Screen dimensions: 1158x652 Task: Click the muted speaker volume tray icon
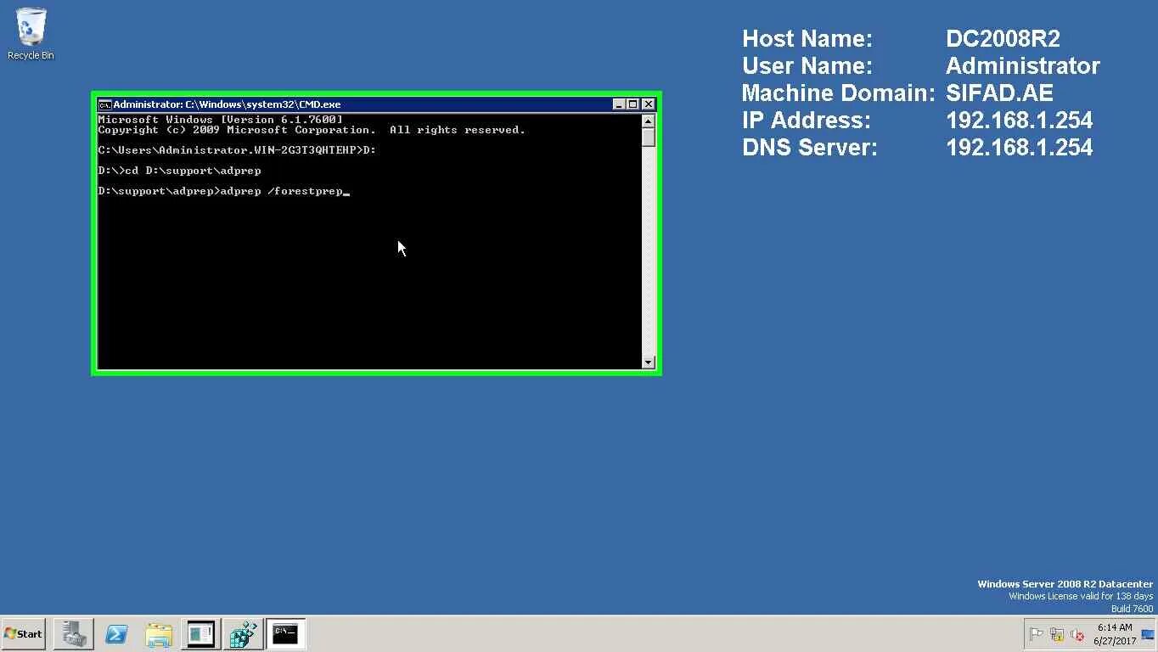[1077, 634]
